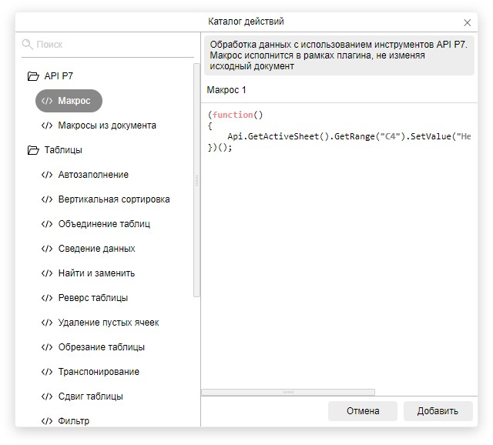
Task: Click the search magnifier icon
Action: point(28,45)
